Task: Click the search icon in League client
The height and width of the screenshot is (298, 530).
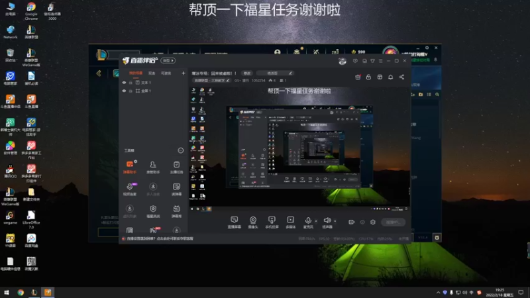Action: pos(437,95)
